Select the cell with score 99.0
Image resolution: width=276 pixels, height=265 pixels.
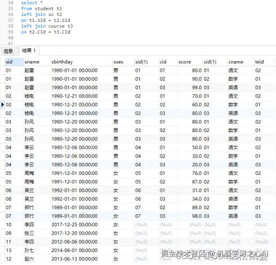click(x=190, y=88)
